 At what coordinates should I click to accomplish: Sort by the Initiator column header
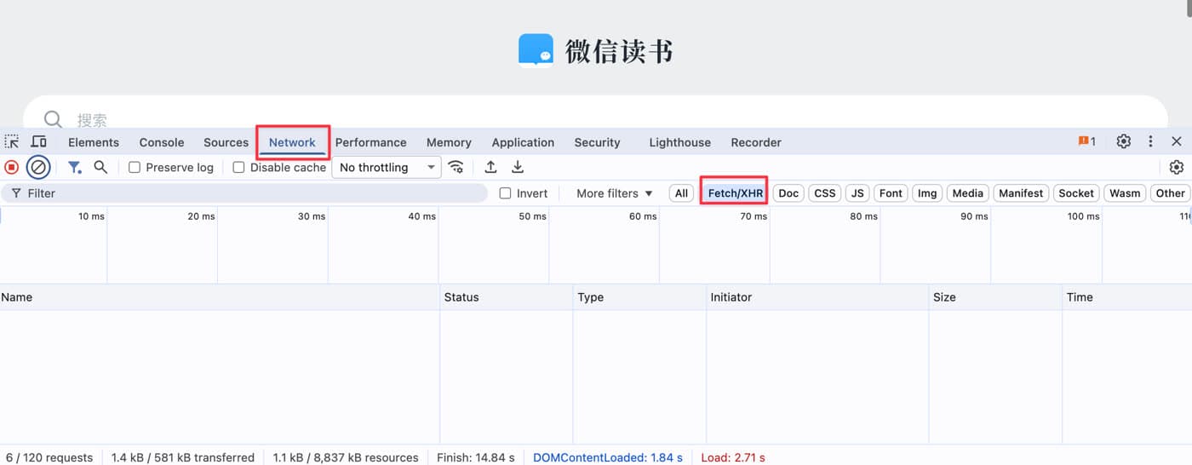(x=817, y=297)
